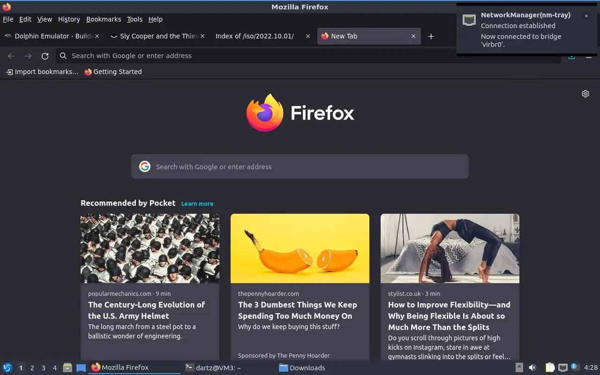Image resolution: width=600 pixels, height=375 pixels.
Task: Click the popularmechanics.com source text
Action: [x=120, y=293]
